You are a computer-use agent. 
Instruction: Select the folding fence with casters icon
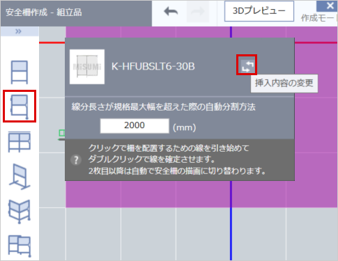tap(20, 212)
